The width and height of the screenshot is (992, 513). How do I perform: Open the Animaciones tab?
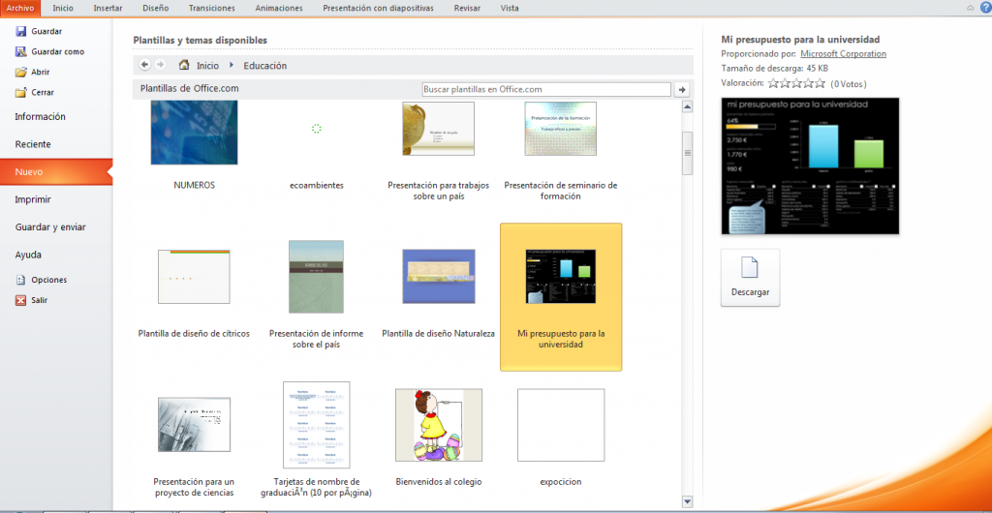(279, 8)
